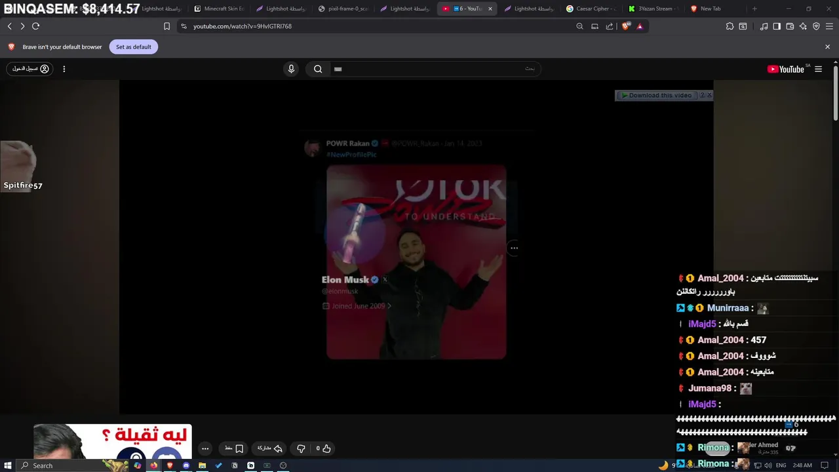Open File Explorer from the taskbar
The width and height of the screenshot is (839, 472).
coord(202,465)
